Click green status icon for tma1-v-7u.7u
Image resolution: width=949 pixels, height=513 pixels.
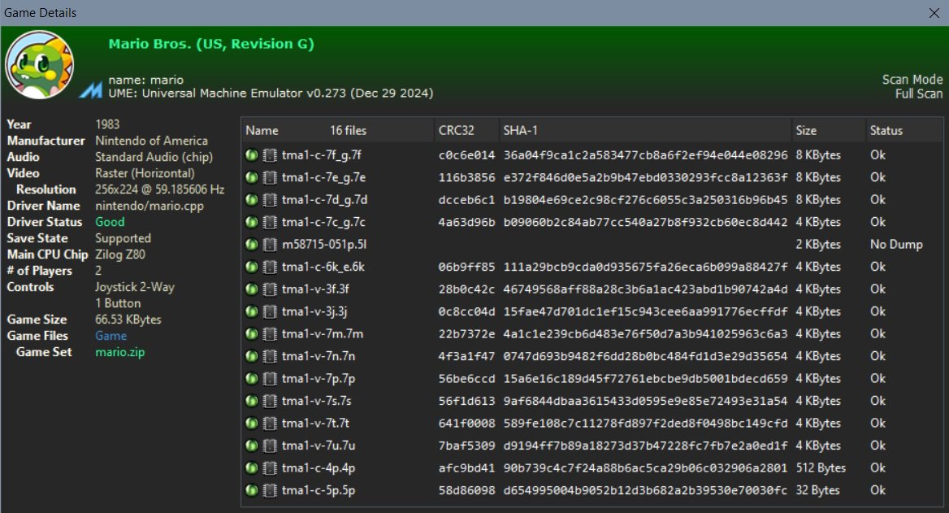252,446
